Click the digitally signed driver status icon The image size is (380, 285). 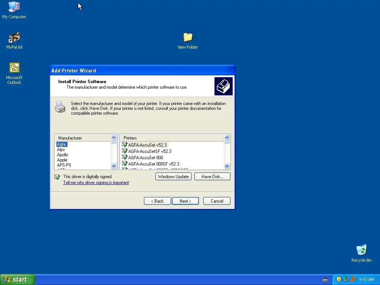57,177
